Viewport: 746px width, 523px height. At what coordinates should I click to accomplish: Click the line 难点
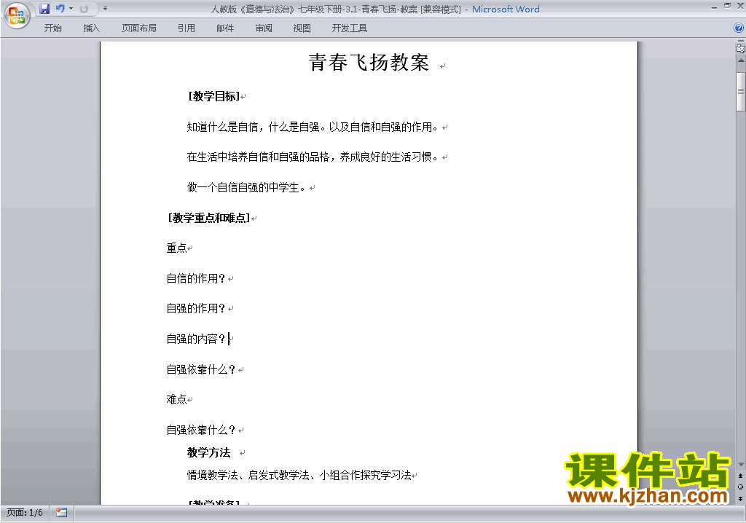pyautogui.click(x=176, y=399)
